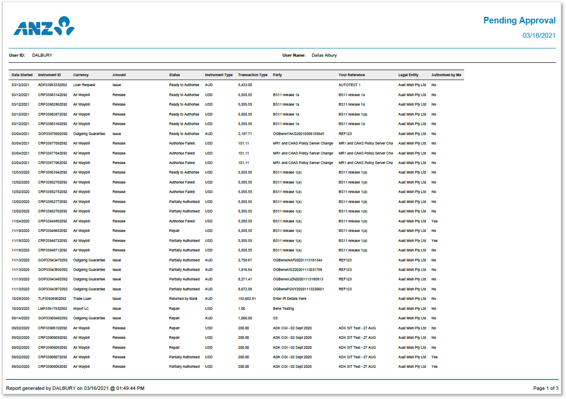
Task: Click the ANZ logo
Action: point(44,27)
